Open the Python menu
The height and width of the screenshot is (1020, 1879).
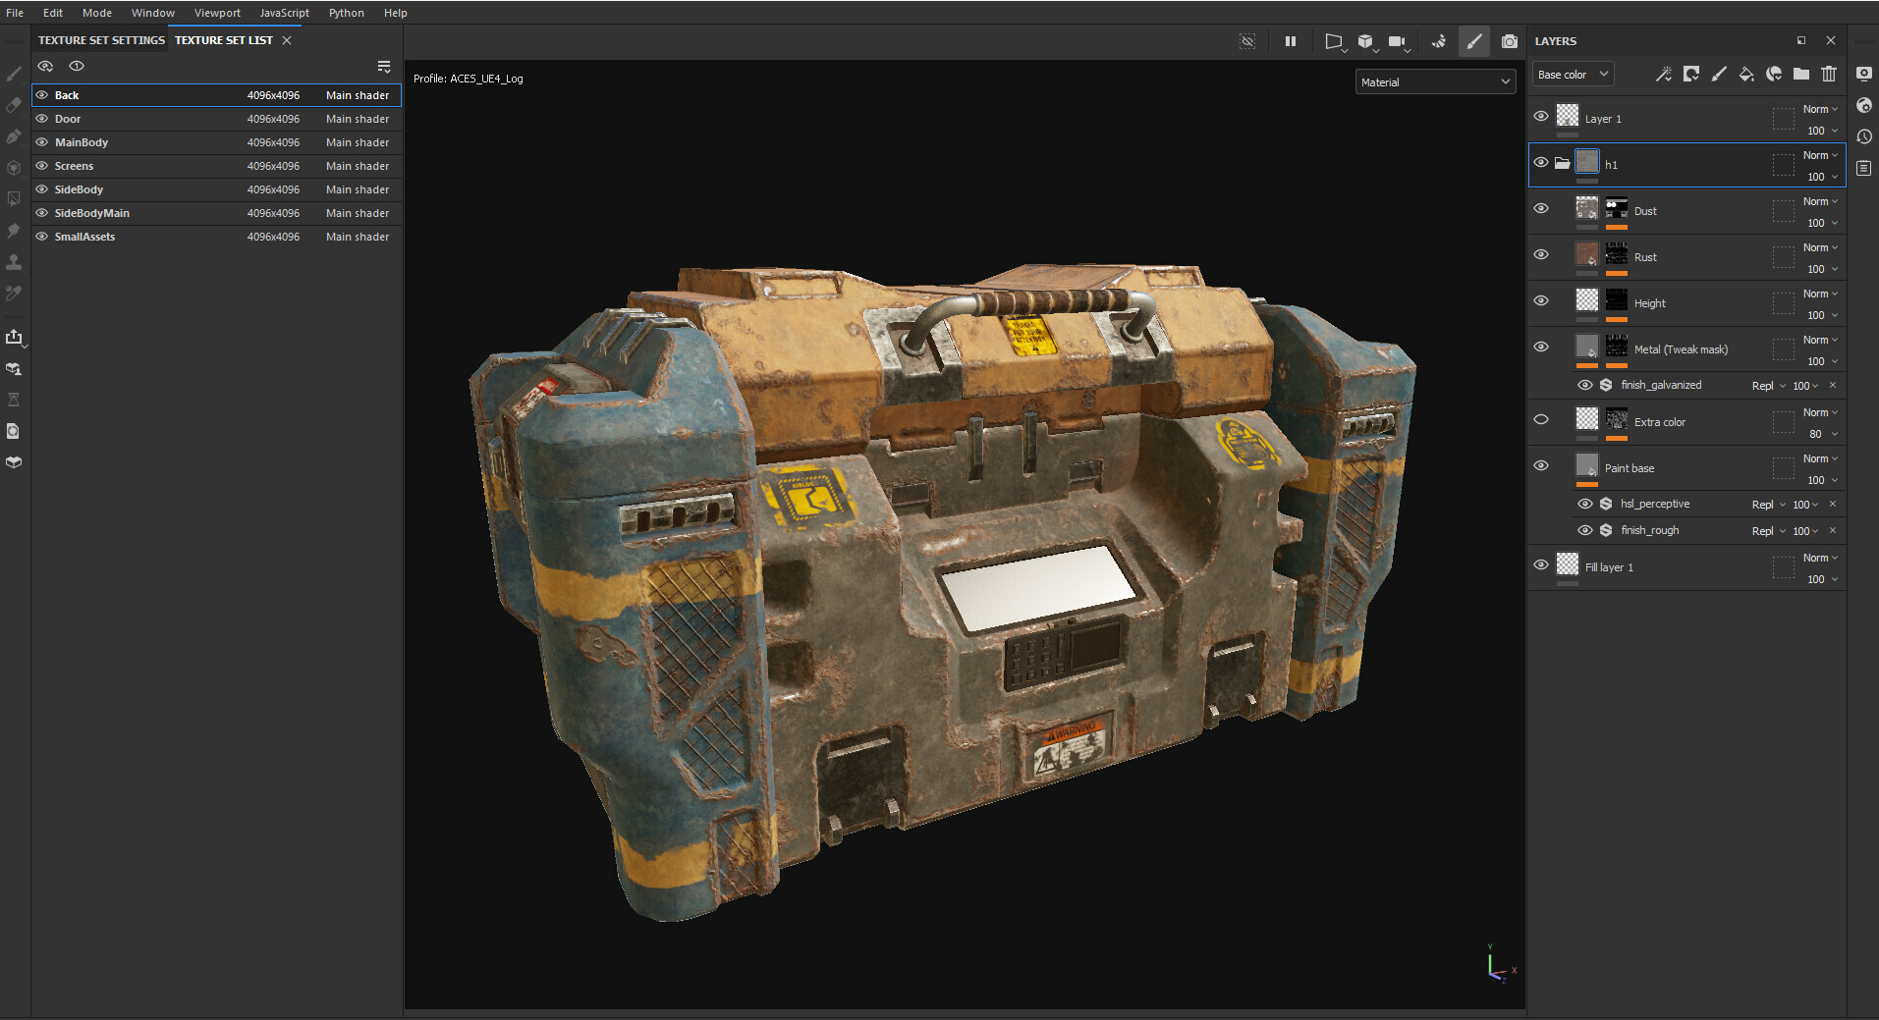pos(347,13)
